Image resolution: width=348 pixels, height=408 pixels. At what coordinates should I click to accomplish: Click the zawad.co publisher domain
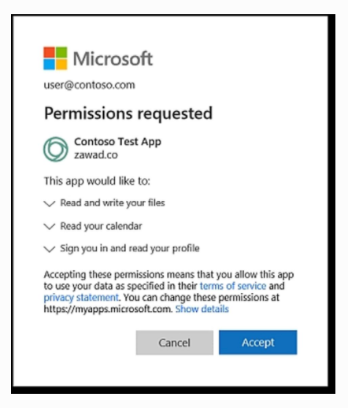pos(96,155)
